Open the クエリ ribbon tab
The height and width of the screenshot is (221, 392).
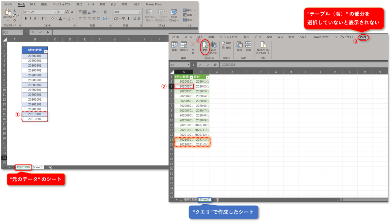click(x=363, y=37)
